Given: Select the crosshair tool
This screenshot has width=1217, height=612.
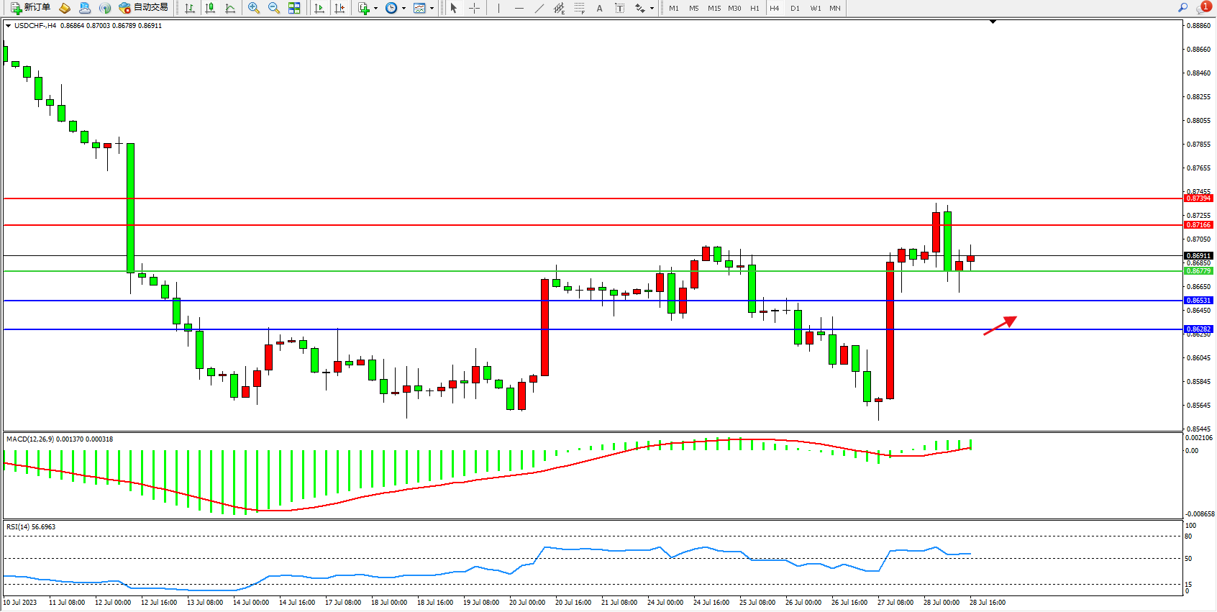Looking at the screenshot, I should tap(475, 8).
